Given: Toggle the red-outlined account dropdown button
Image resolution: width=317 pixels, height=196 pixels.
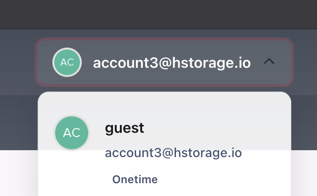Looking at the screenshot, I should click(x=164, y=62).
